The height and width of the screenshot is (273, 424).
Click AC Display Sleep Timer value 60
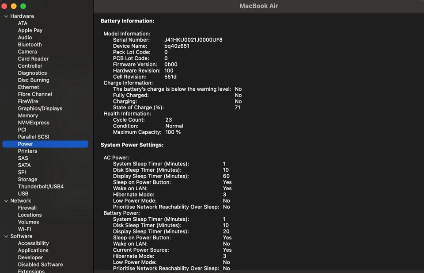pyautogui.click(x=226, y=176)
